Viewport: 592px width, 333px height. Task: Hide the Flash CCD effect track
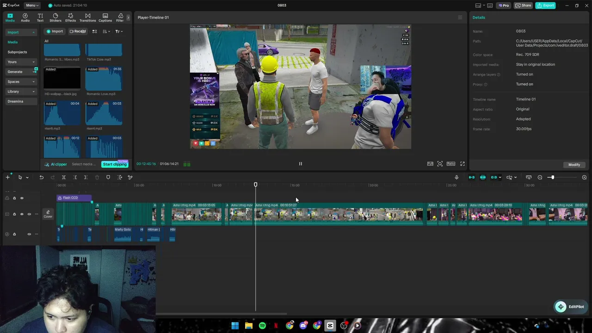click(x=22, y=198)
